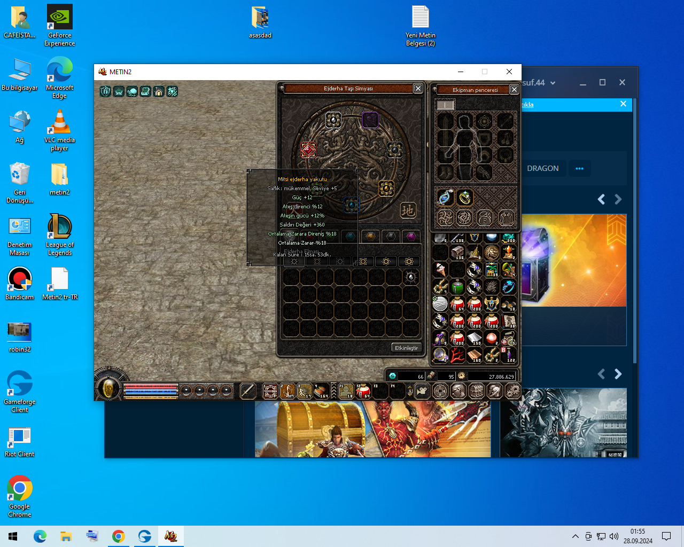Click the red ruby dragon stone slot
This screenshot has height=547, width=684.
click(x=308, y=150)
